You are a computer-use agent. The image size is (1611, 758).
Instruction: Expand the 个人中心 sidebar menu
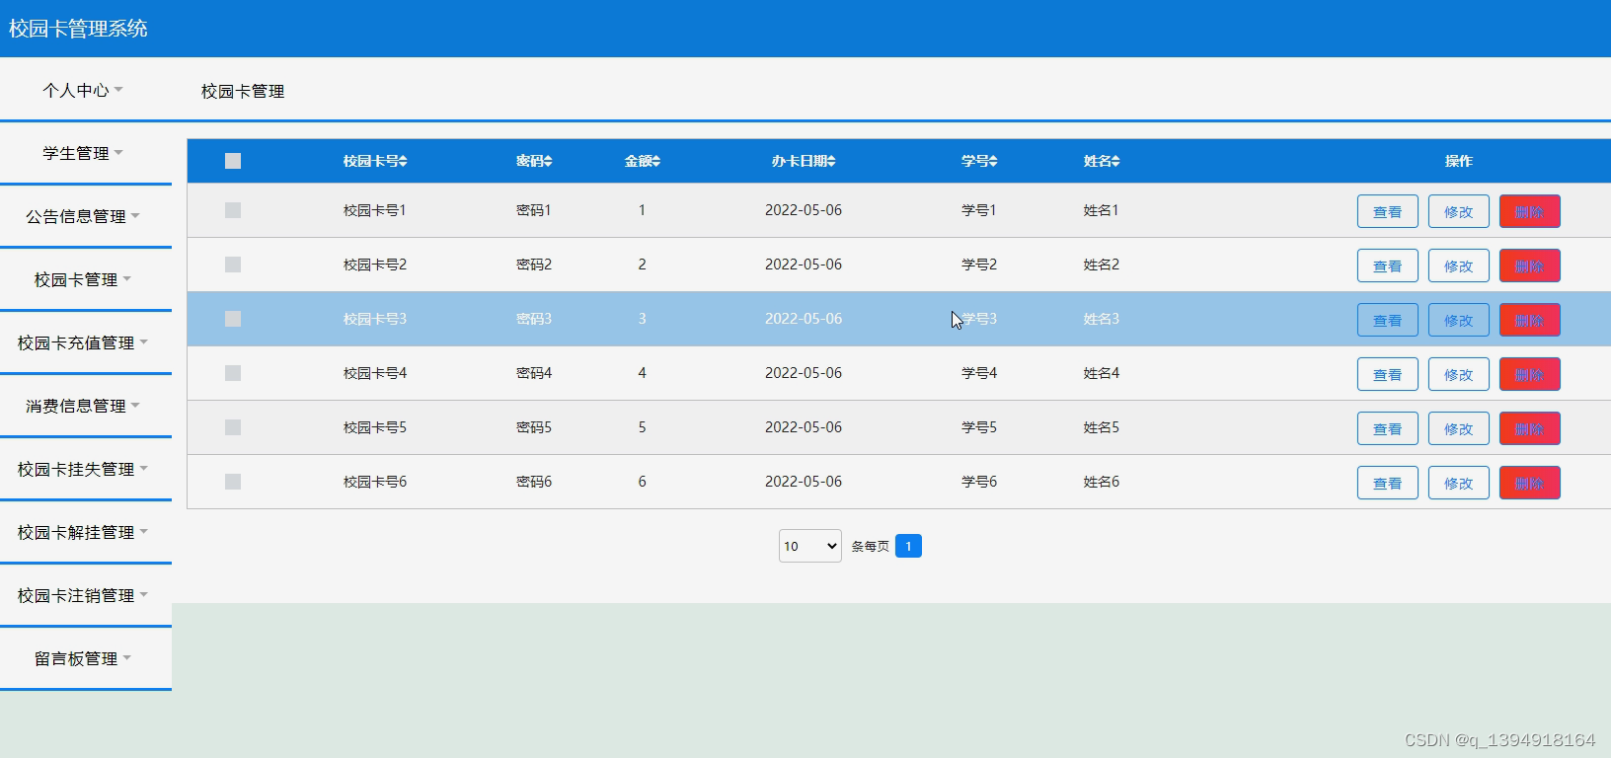[84, 90]
